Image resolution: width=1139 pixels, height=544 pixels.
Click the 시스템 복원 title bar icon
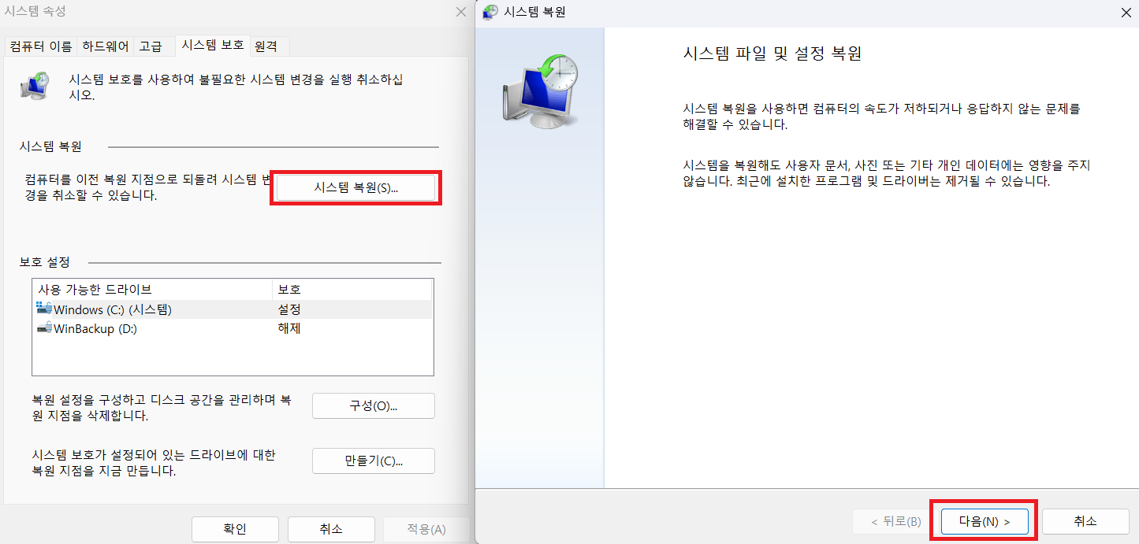[490, 12]
